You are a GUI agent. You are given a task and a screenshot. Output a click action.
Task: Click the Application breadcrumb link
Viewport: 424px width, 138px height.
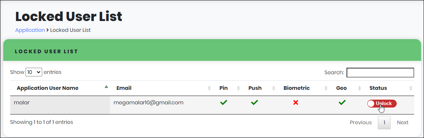[x=30, y=30]
